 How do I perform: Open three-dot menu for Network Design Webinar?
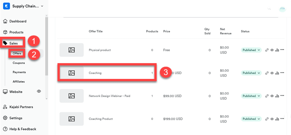[x=282, y=96]
